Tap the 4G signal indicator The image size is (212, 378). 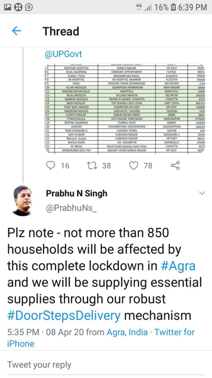144,7
